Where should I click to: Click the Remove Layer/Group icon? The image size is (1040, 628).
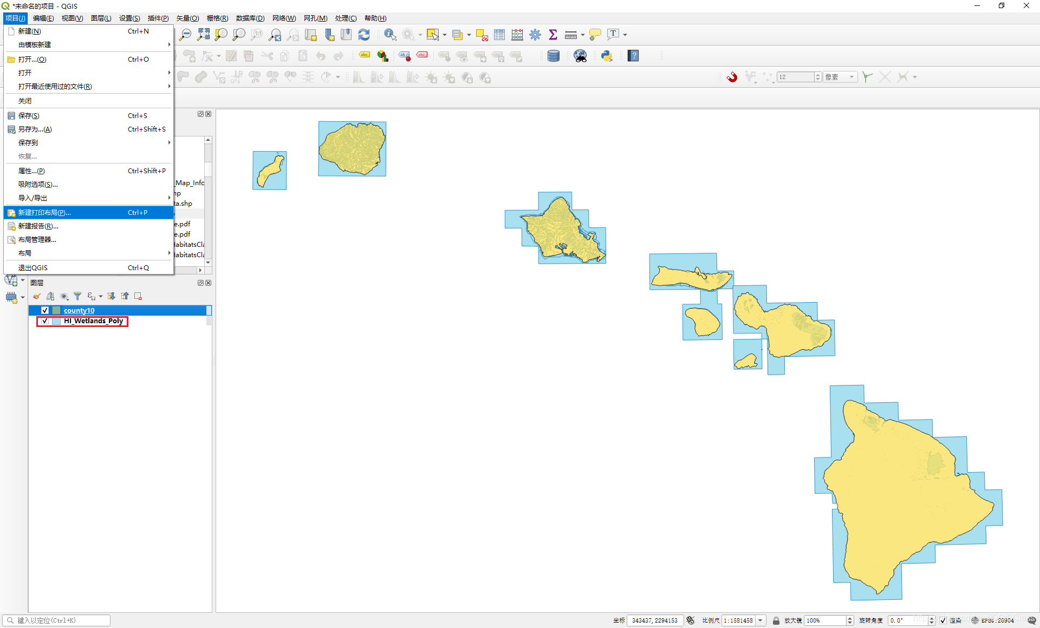(x=138, y=296)
